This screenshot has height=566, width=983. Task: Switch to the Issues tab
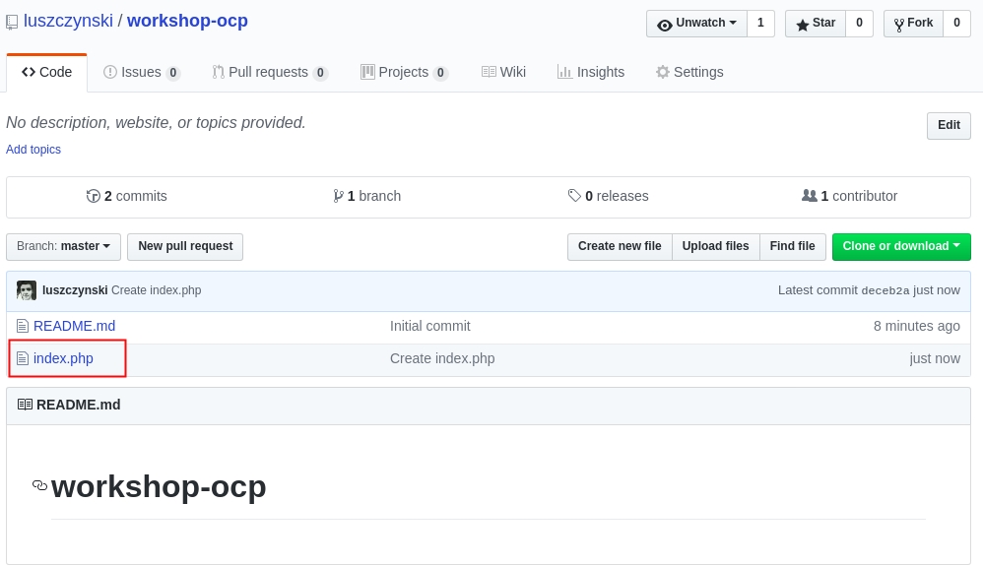[x=141, y=72]
